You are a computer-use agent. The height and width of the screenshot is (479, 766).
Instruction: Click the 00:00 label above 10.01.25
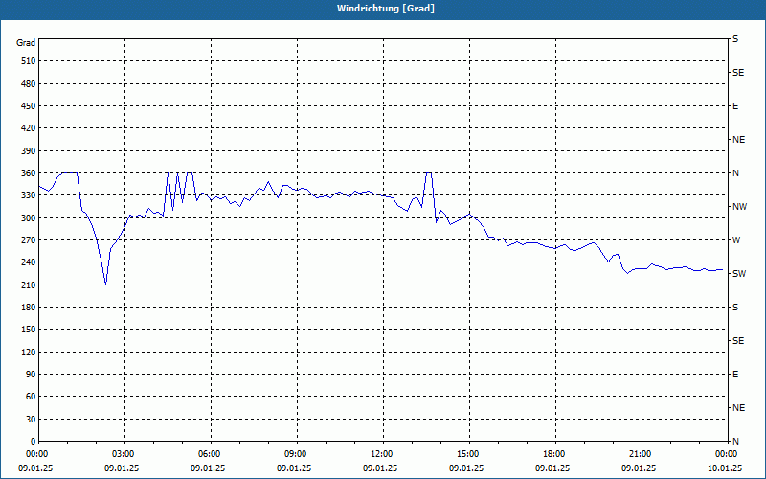[x=727, y=454]
